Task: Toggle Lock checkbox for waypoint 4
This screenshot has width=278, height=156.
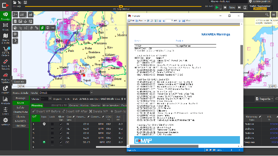Action: (52, 138)
